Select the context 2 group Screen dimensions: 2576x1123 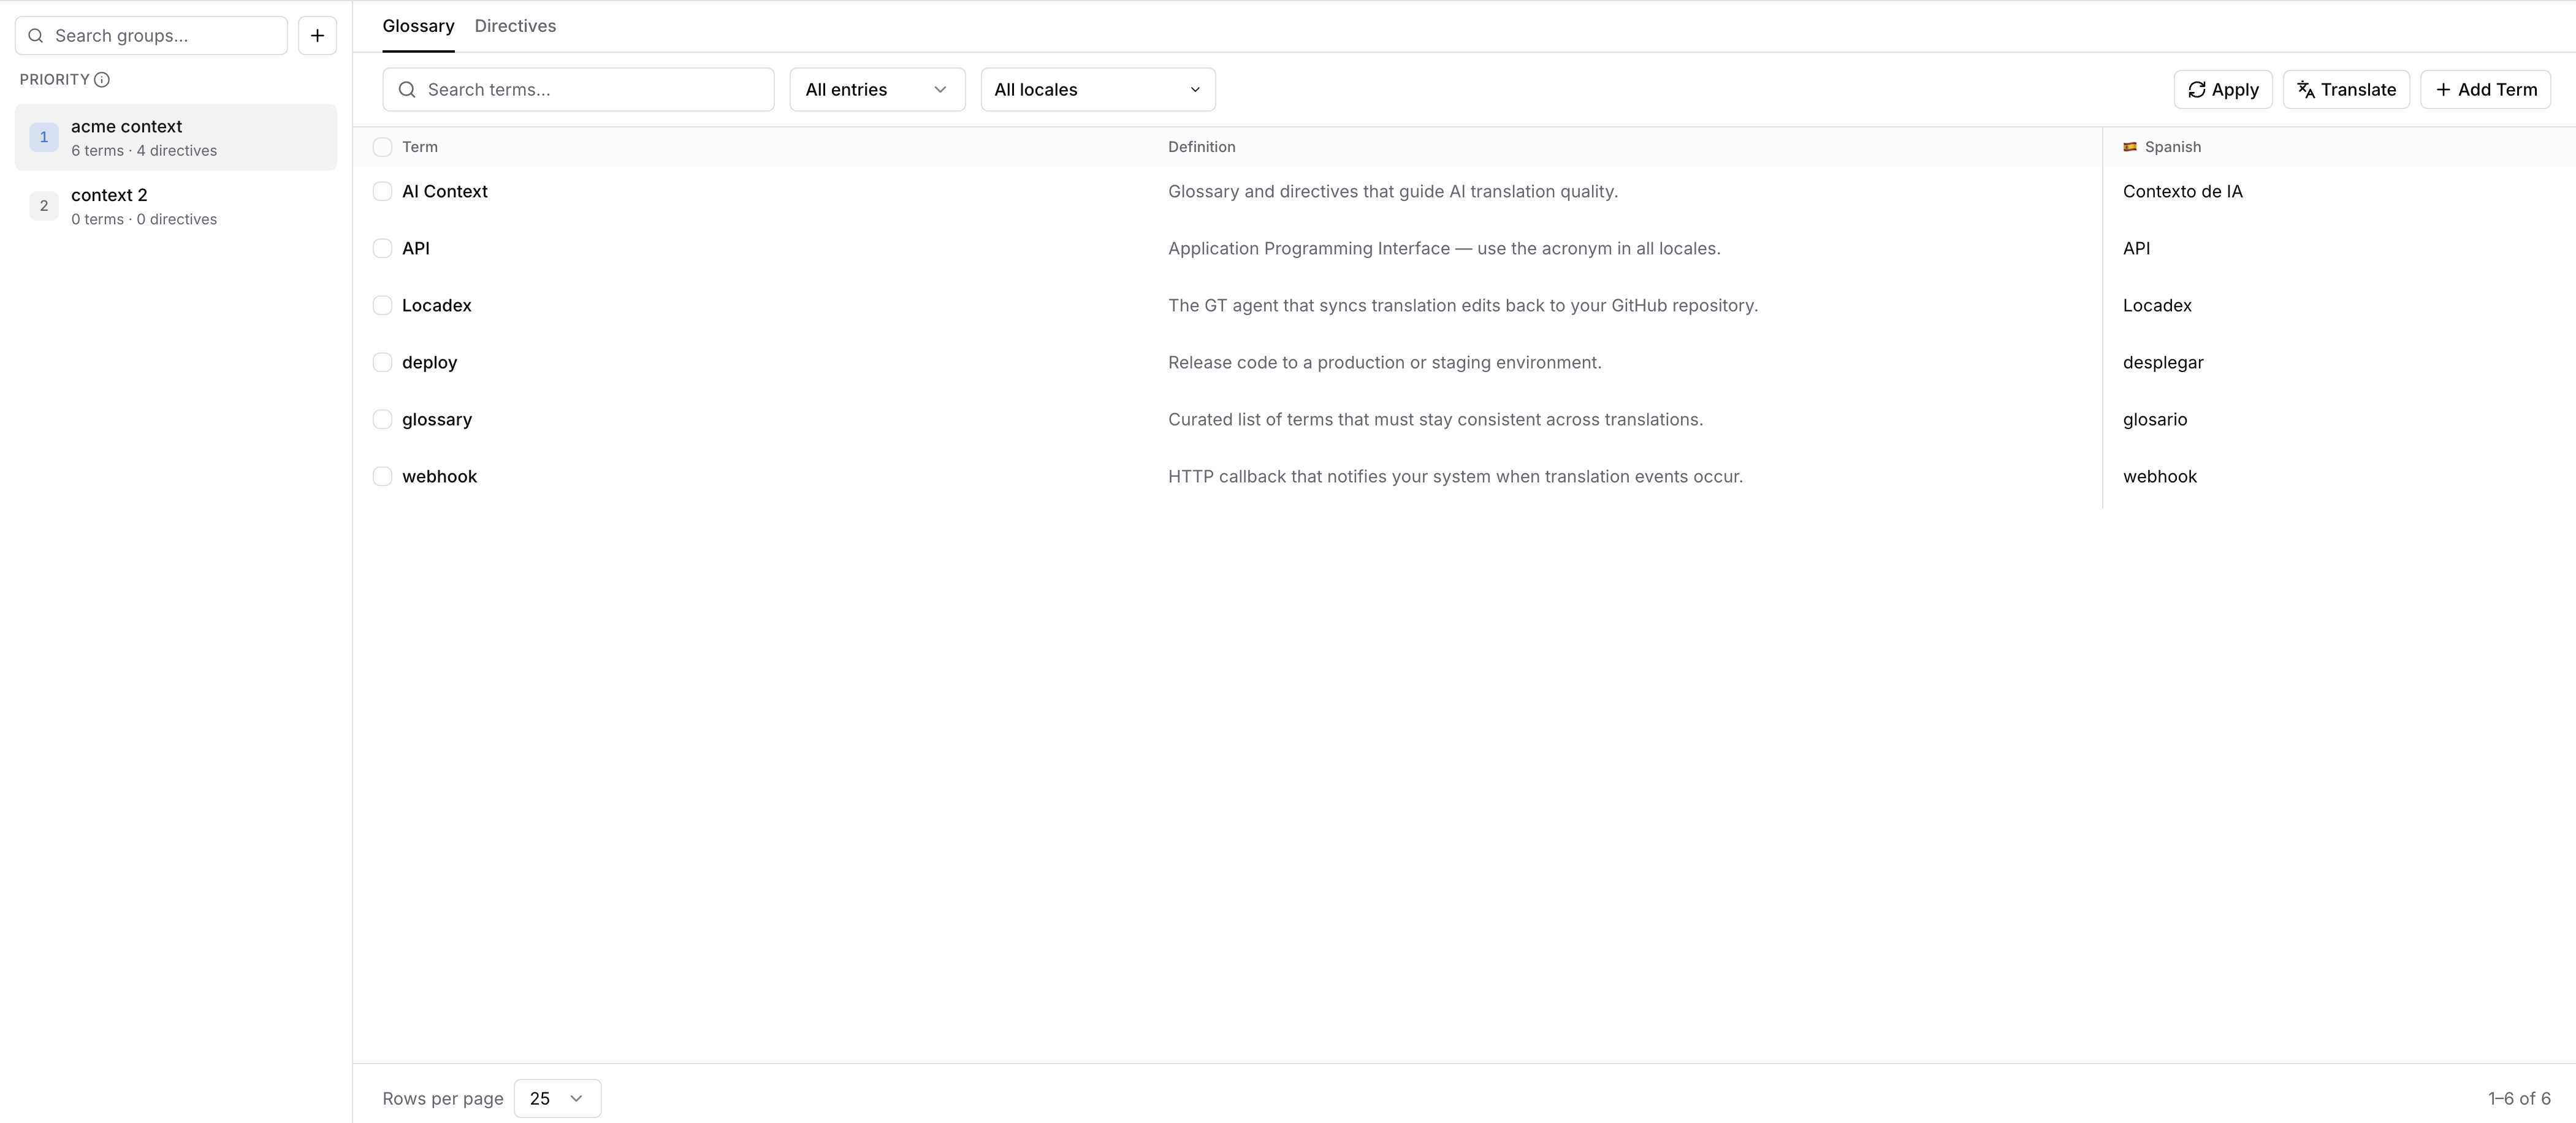pyautogui.click(x=176, y=206)
